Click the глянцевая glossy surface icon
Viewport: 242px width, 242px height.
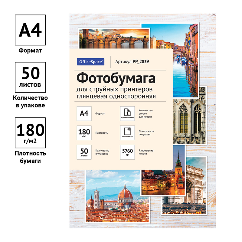(127, 132)
